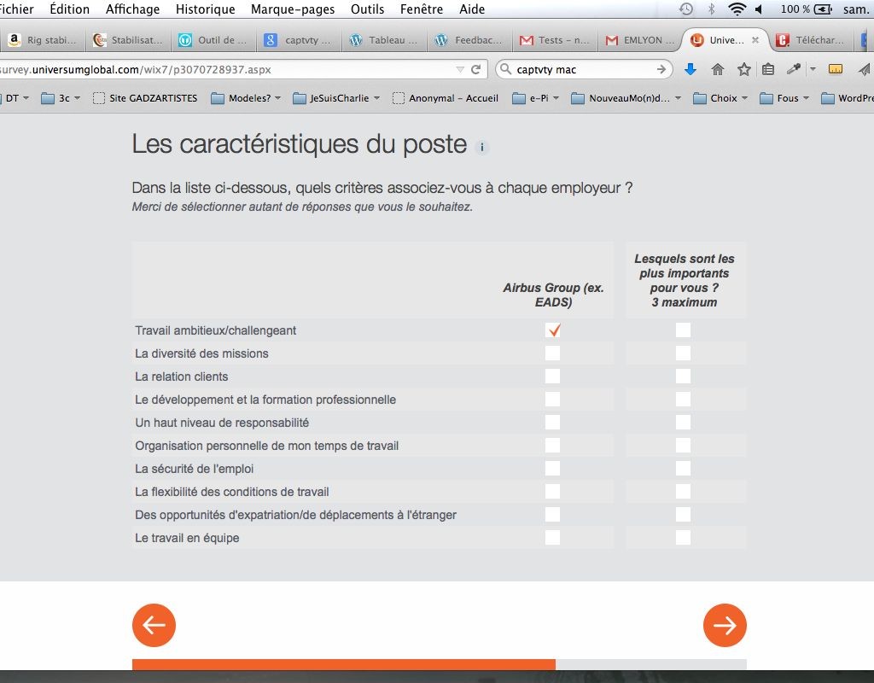Switch to the EMLYON Gmail tab
Screen dimensions: 874x683
640,40
